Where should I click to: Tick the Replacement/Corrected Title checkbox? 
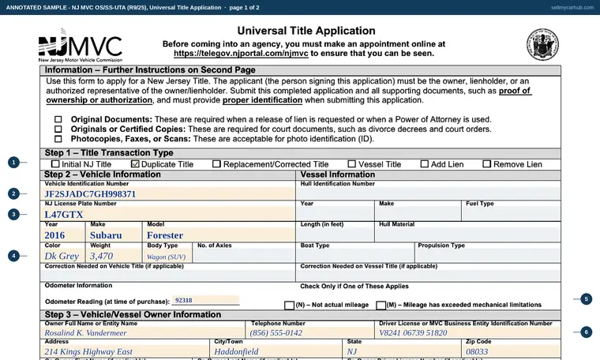click(216, 164)
